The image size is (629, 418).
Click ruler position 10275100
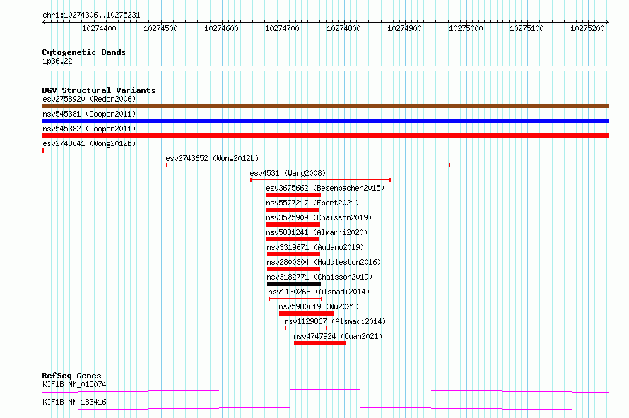point(527,28)
